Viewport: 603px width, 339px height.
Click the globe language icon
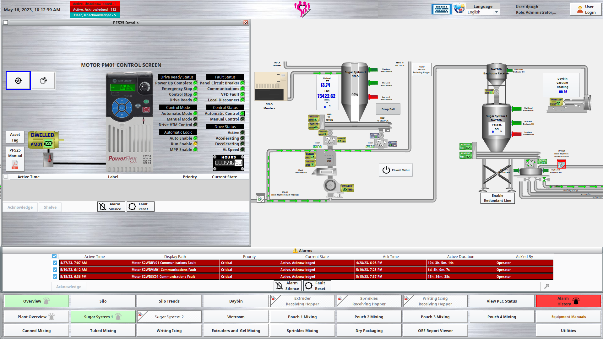coord(459,9)
